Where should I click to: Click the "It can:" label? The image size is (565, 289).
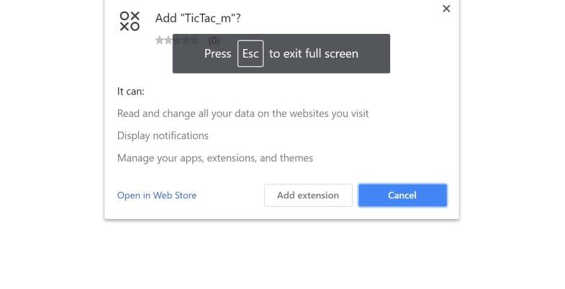tap(131, 92)
